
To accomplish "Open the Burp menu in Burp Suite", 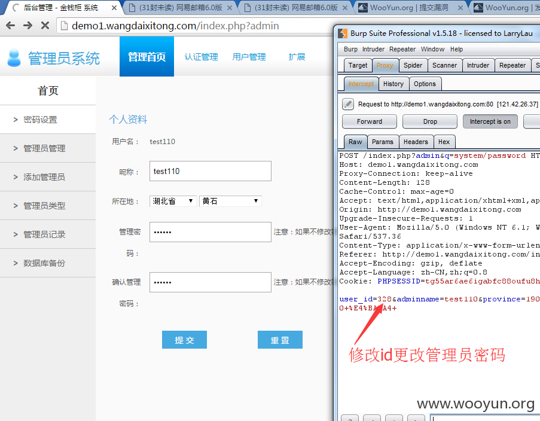I will pos(350,49).
